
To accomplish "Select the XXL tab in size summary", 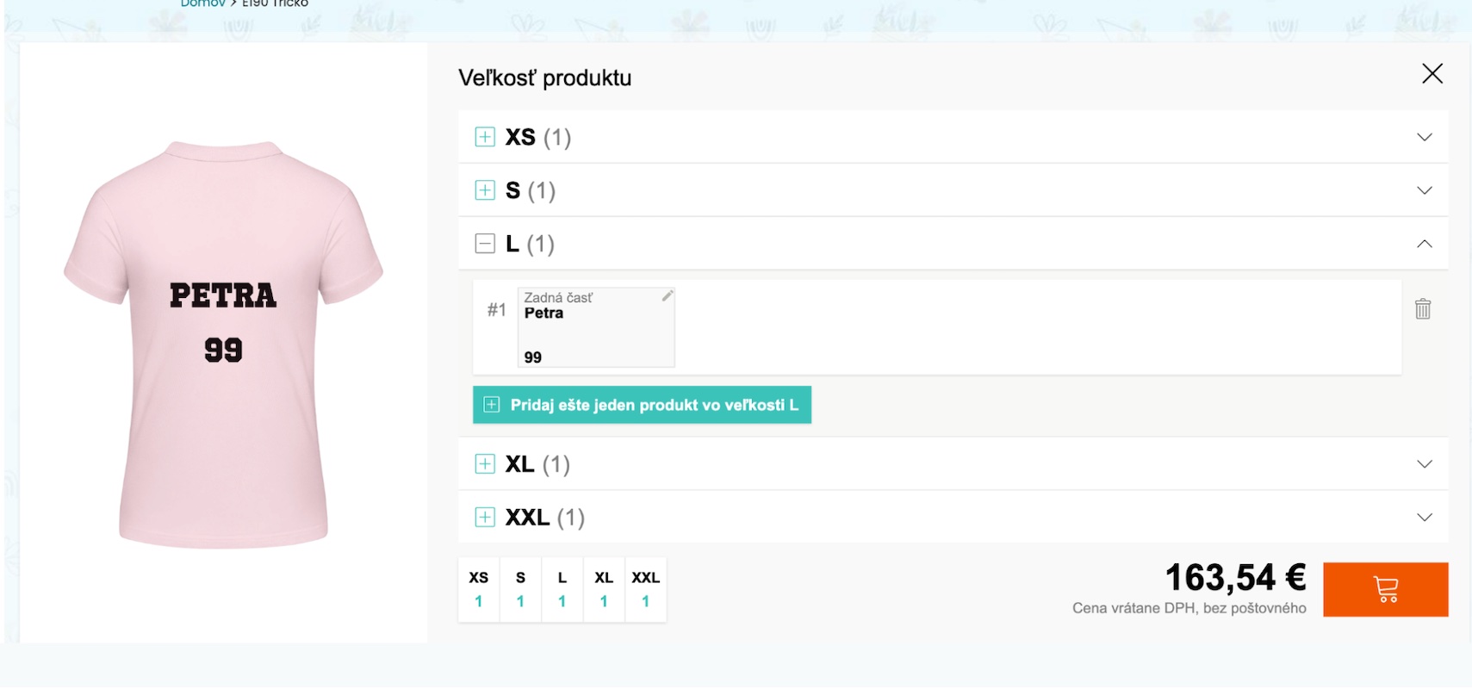I will (x=645, y=589).
